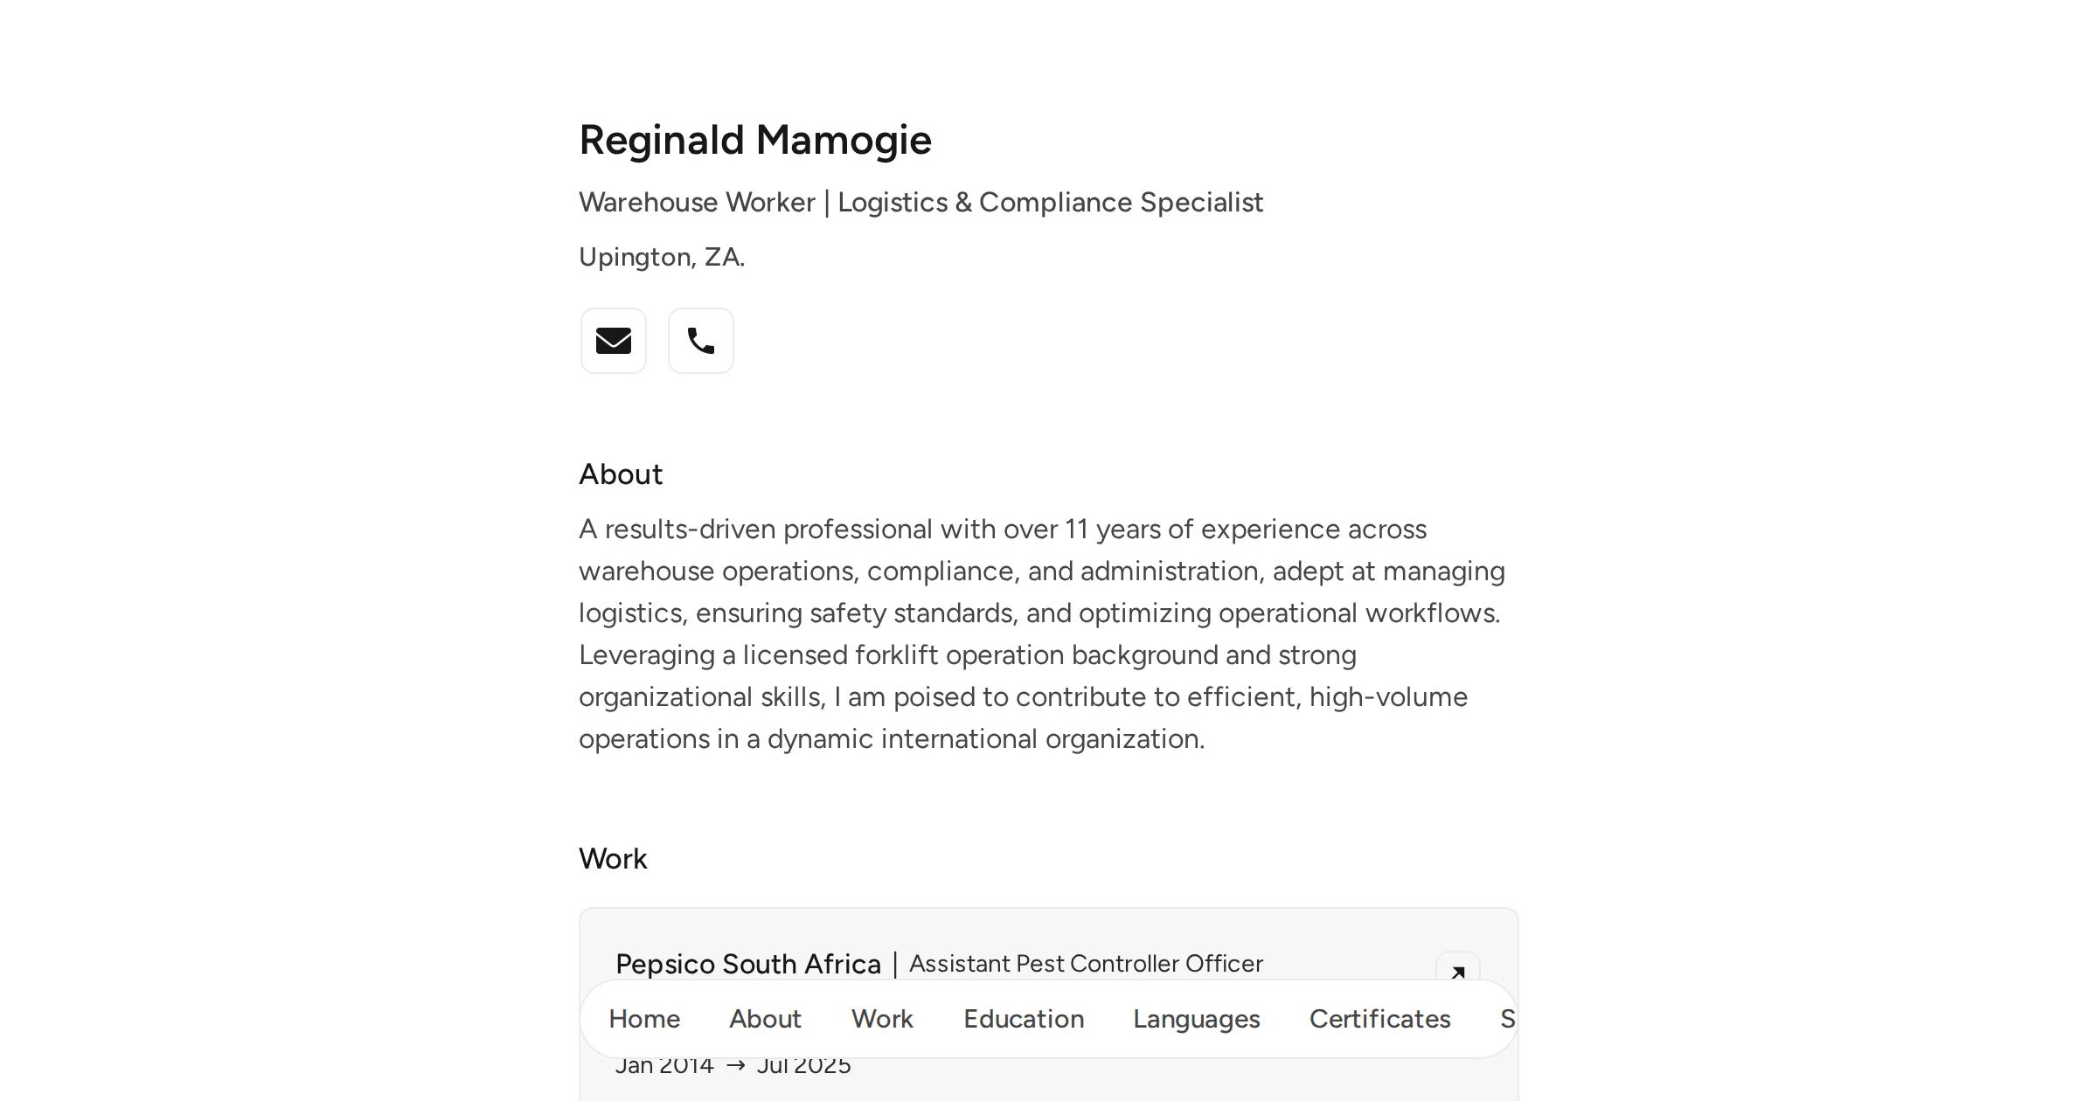Click the Work section heading

click(613, 859)
